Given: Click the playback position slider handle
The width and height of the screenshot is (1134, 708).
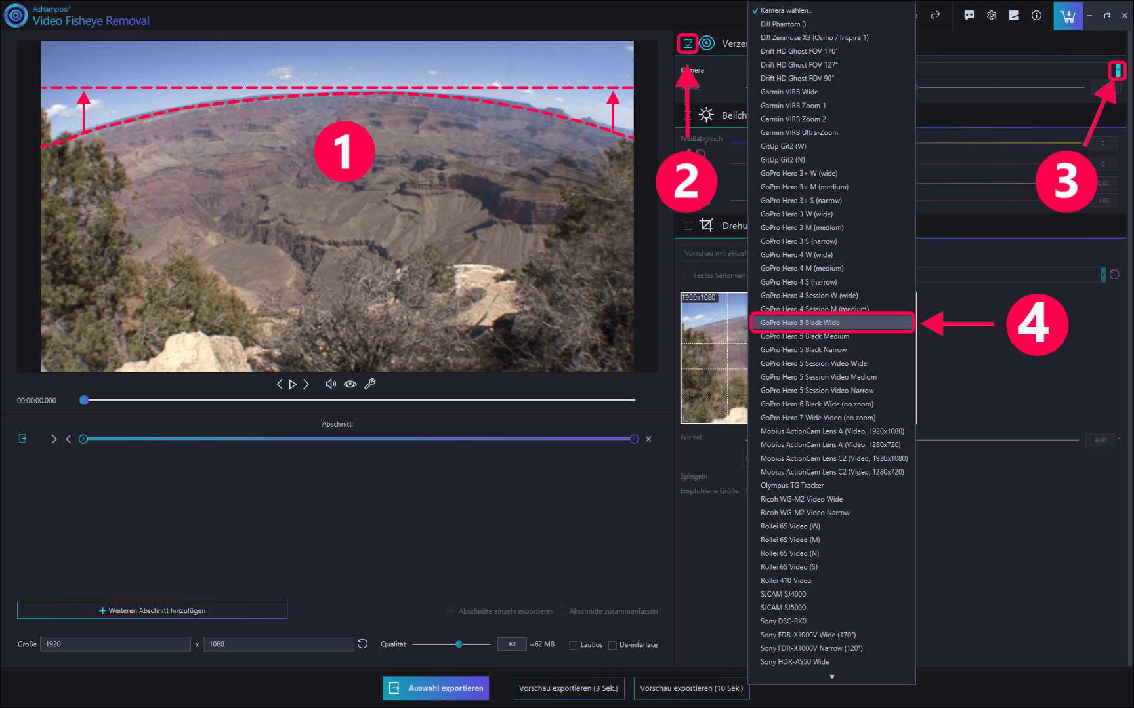Looking at the screenshot, I should coord(84,400).
